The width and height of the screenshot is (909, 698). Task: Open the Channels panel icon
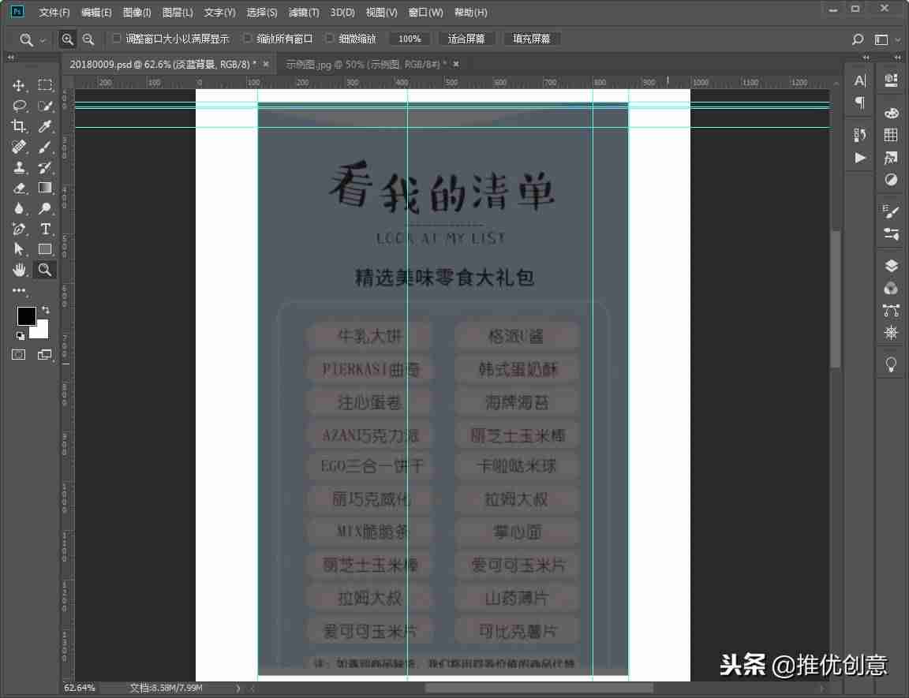pyautogui.click(x=891, y=289)
